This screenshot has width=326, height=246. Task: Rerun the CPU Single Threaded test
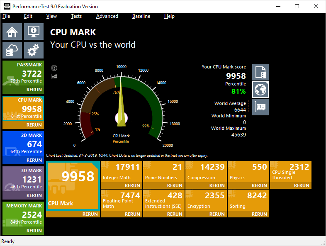tap(302, 185)
